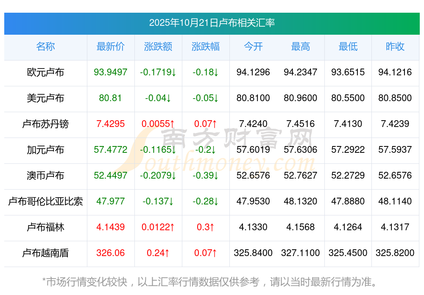
Task: Click change value -0.04↓
Action: pos(158,98)
